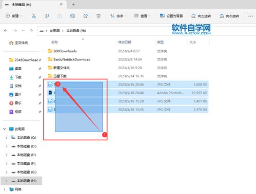Viewport: 256px width, 194px height.
Task: Click 向右旋转 rotate right button
Action: [229, 16]
